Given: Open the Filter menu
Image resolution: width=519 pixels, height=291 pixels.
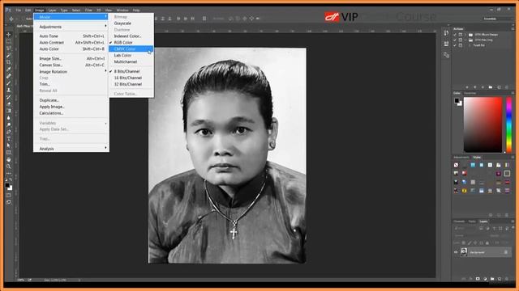Looking at the screenshot, I should click(88, 11).
